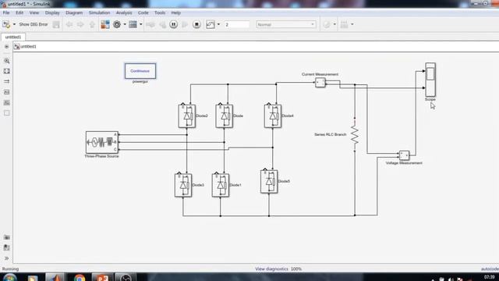
Task: Click the Simulation Data Inspector icon
Action: tap(211, 24)
